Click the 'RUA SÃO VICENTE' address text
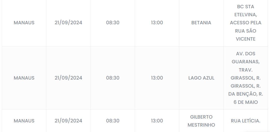The width and height of the screenshot is (270, 132). point(245,35)
